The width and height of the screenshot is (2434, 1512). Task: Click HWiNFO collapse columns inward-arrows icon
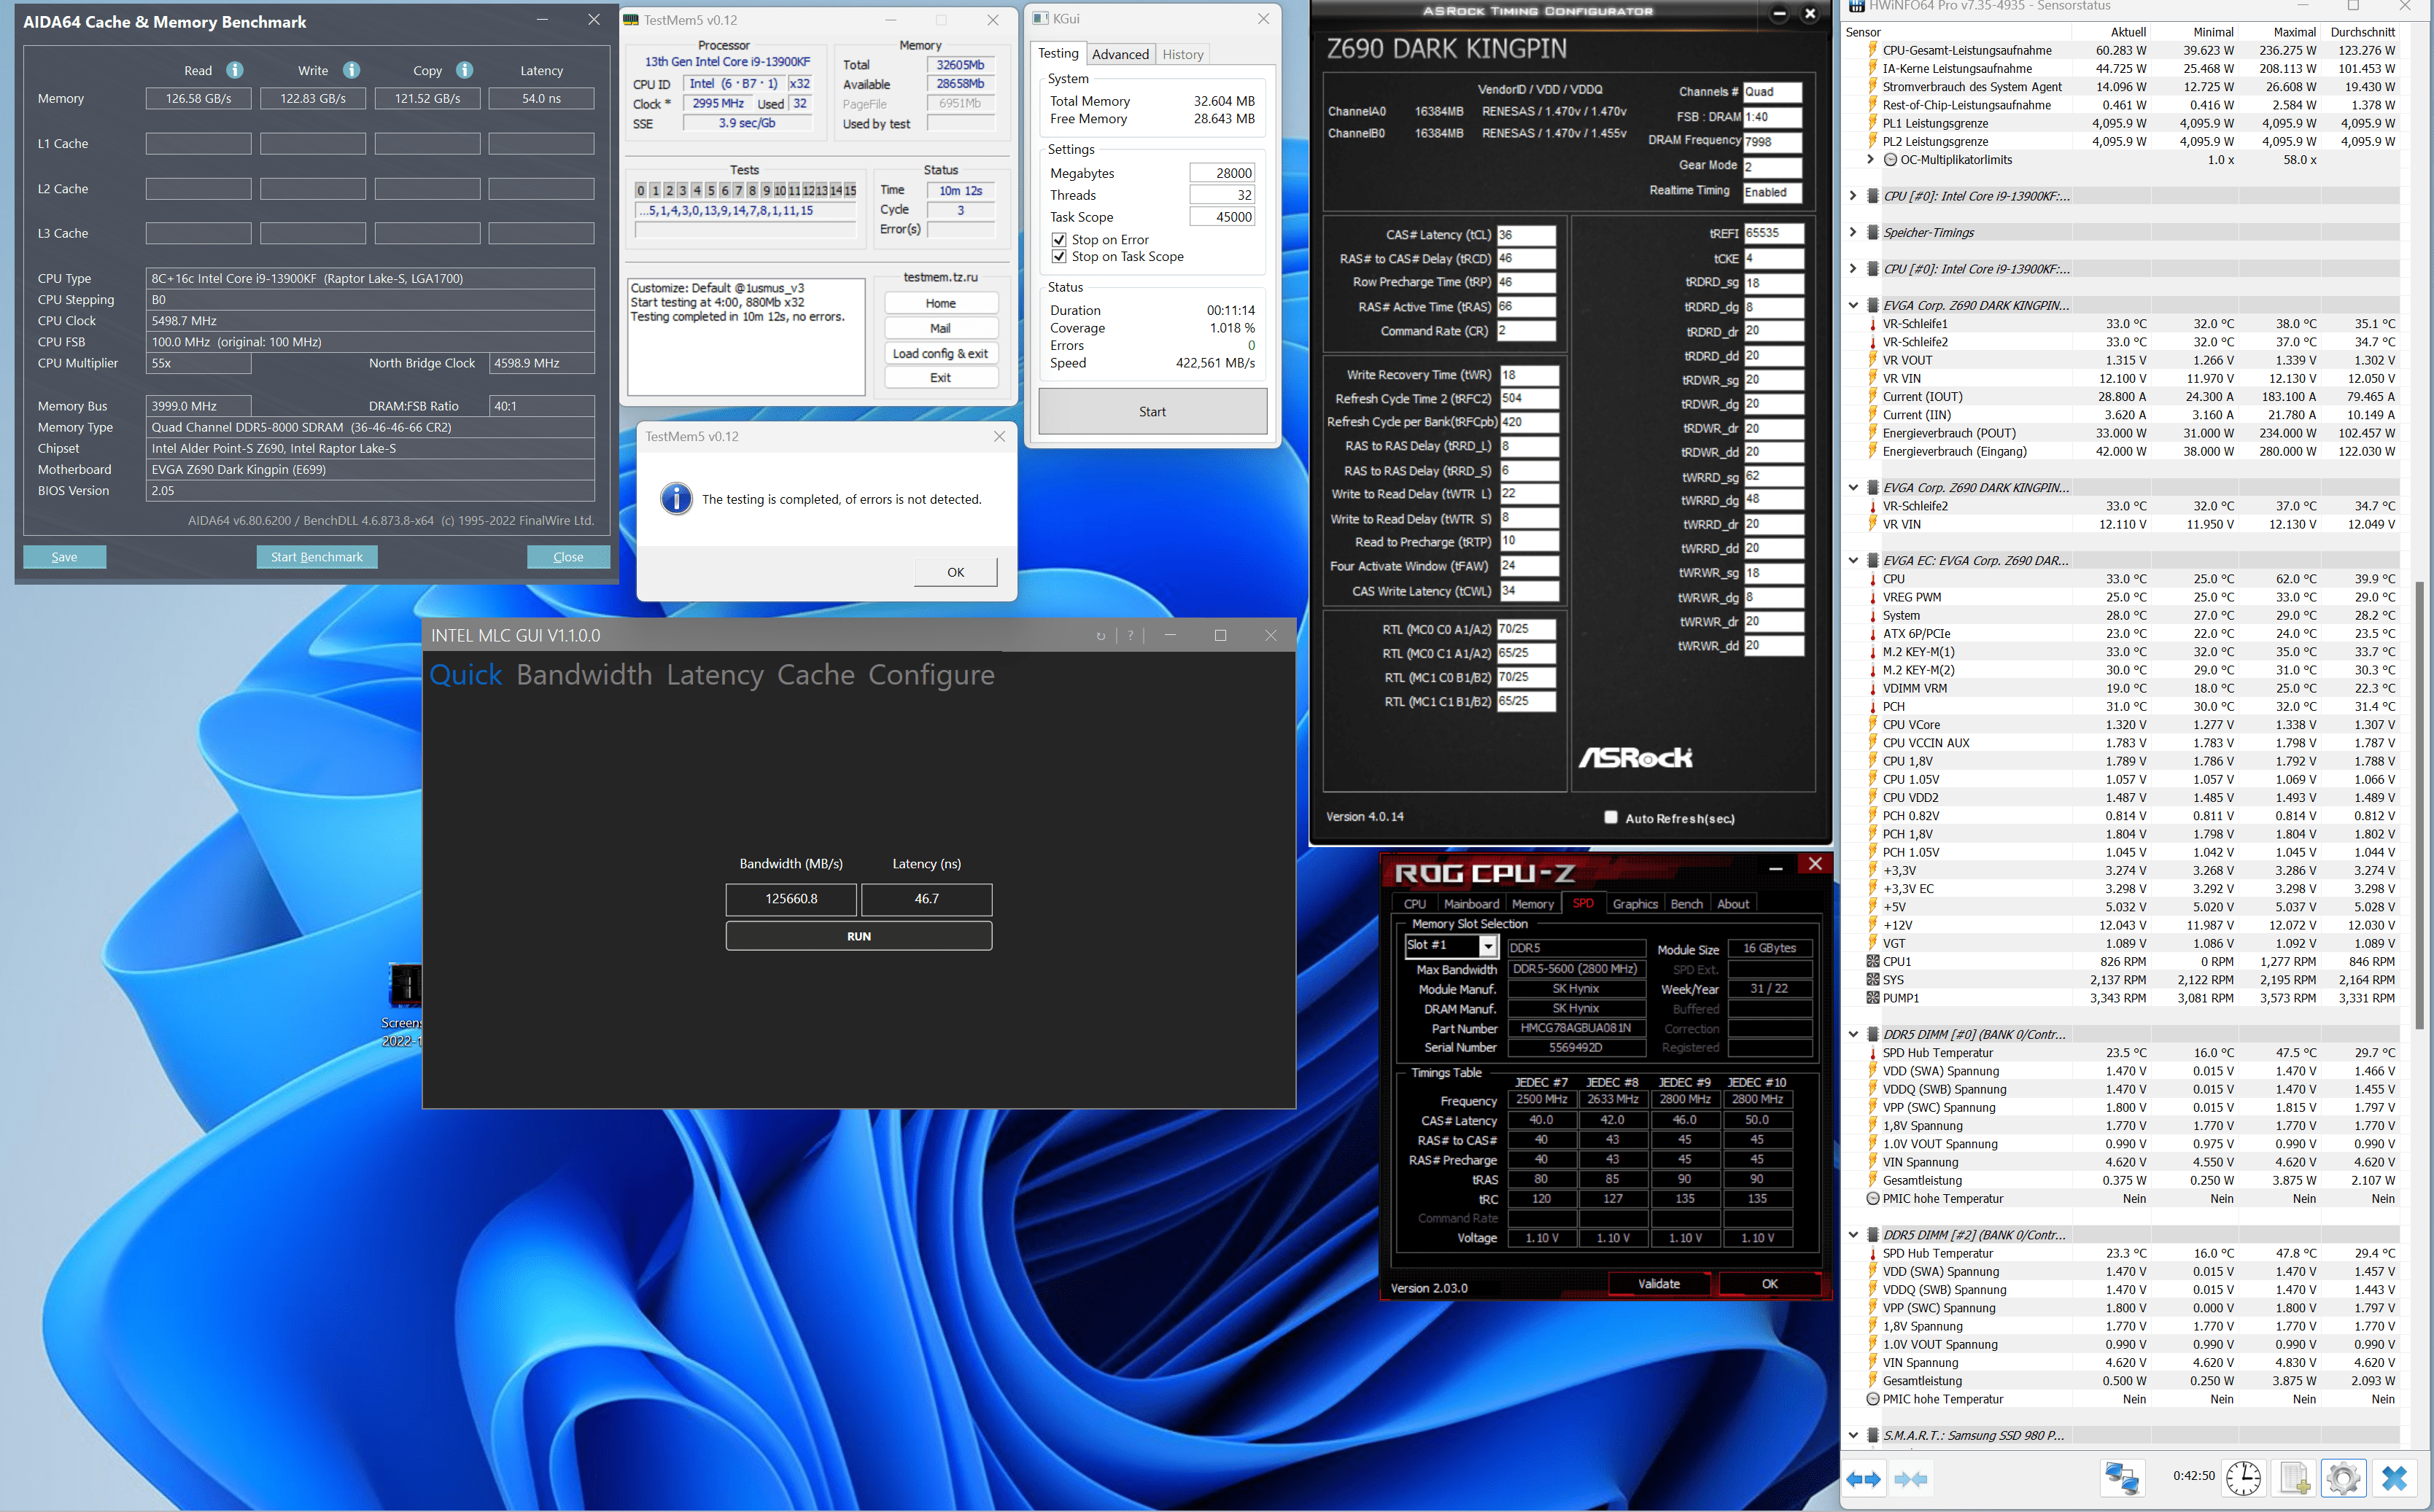1911,1478
